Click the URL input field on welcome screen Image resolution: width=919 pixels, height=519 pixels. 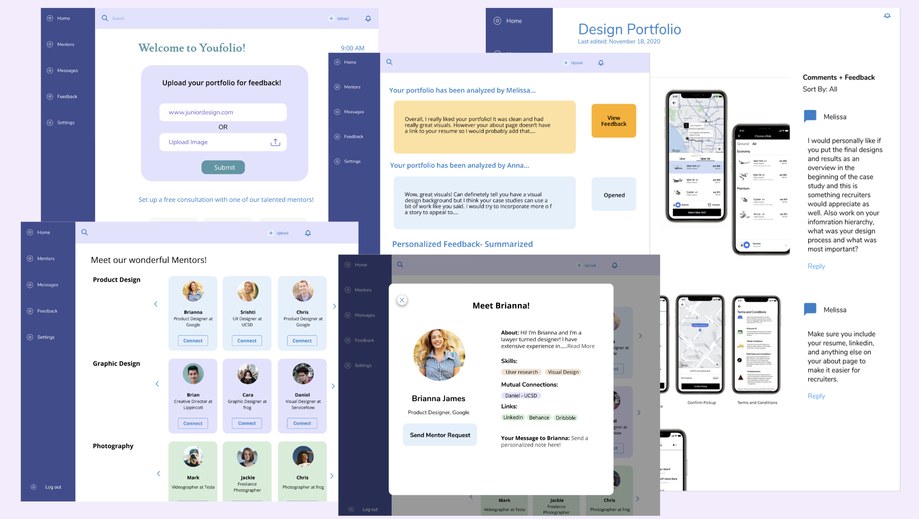[x=223, y=112]
